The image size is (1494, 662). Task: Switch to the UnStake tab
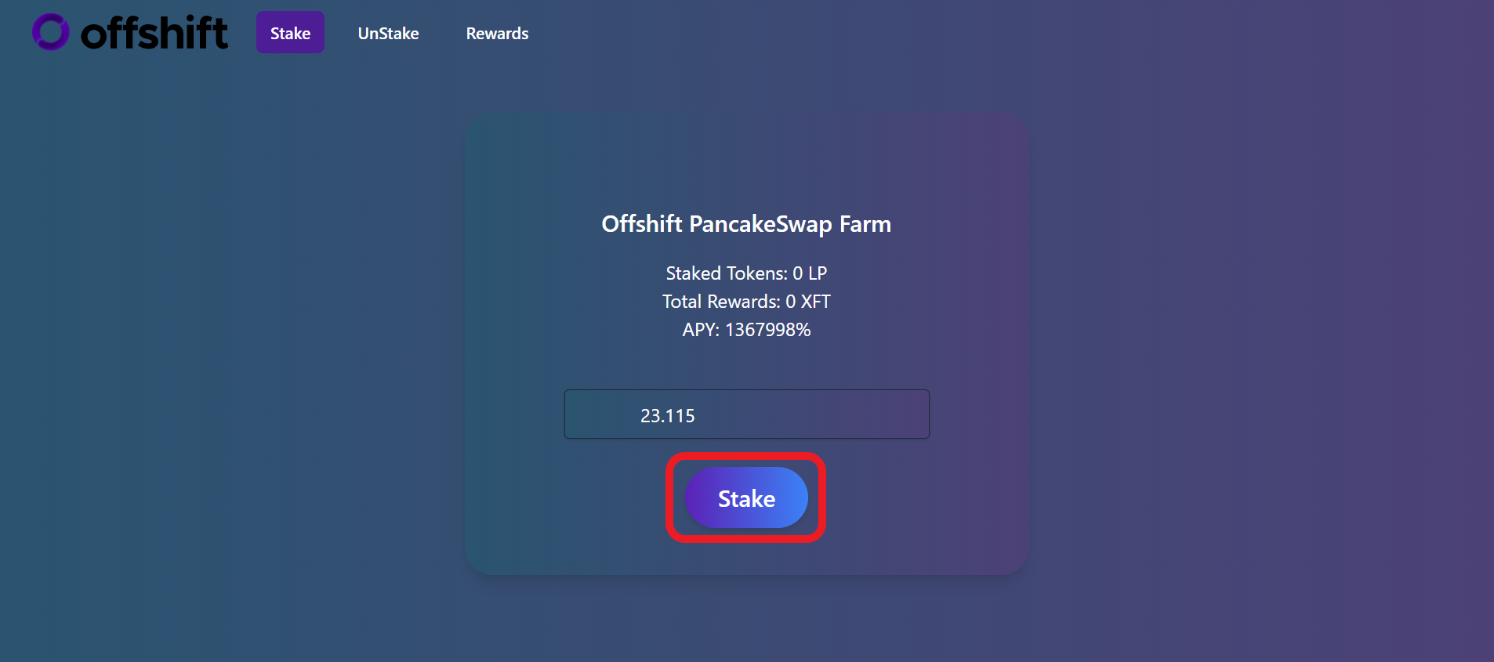tap(388, 34)
